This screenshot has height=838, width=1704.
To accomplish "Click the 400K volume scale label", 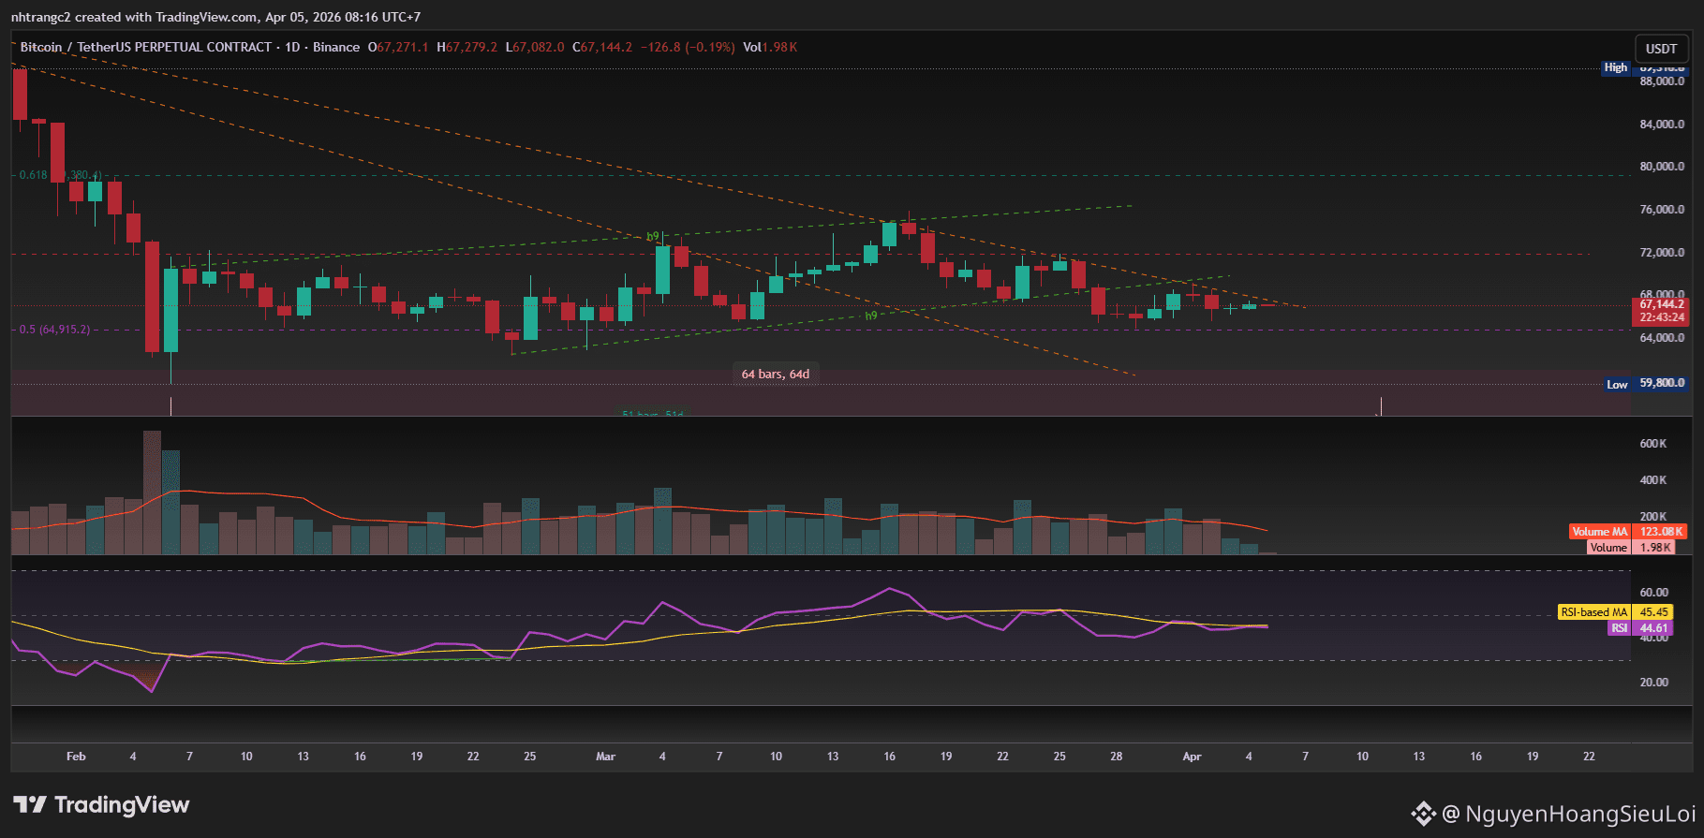I will (x=1653, y=480).
